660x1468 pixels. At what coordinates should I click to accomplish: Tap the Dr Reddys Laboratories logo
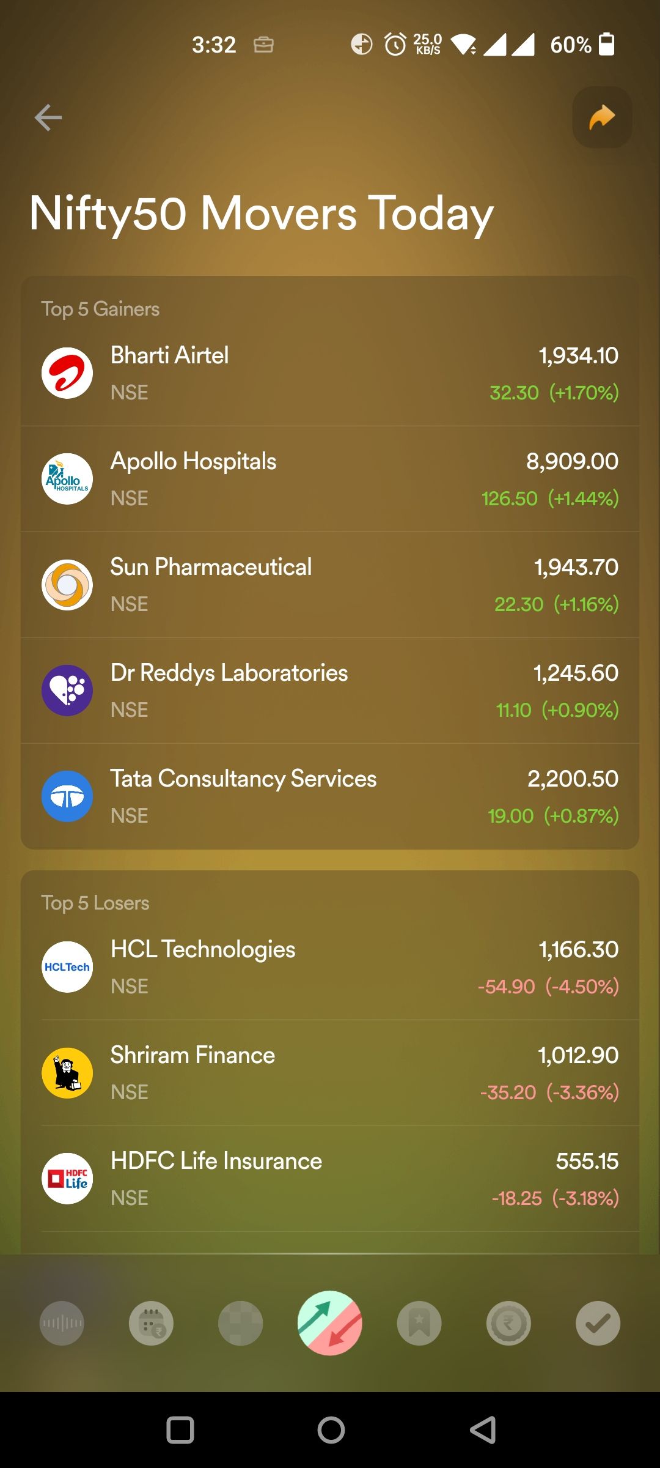point(67,691)
